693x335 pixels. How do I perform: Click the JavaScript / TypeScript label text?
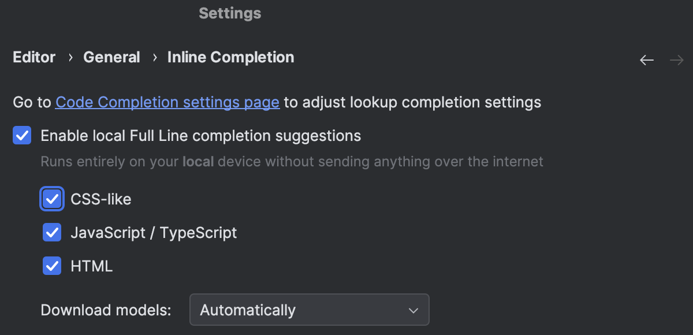tap(154, 232)
